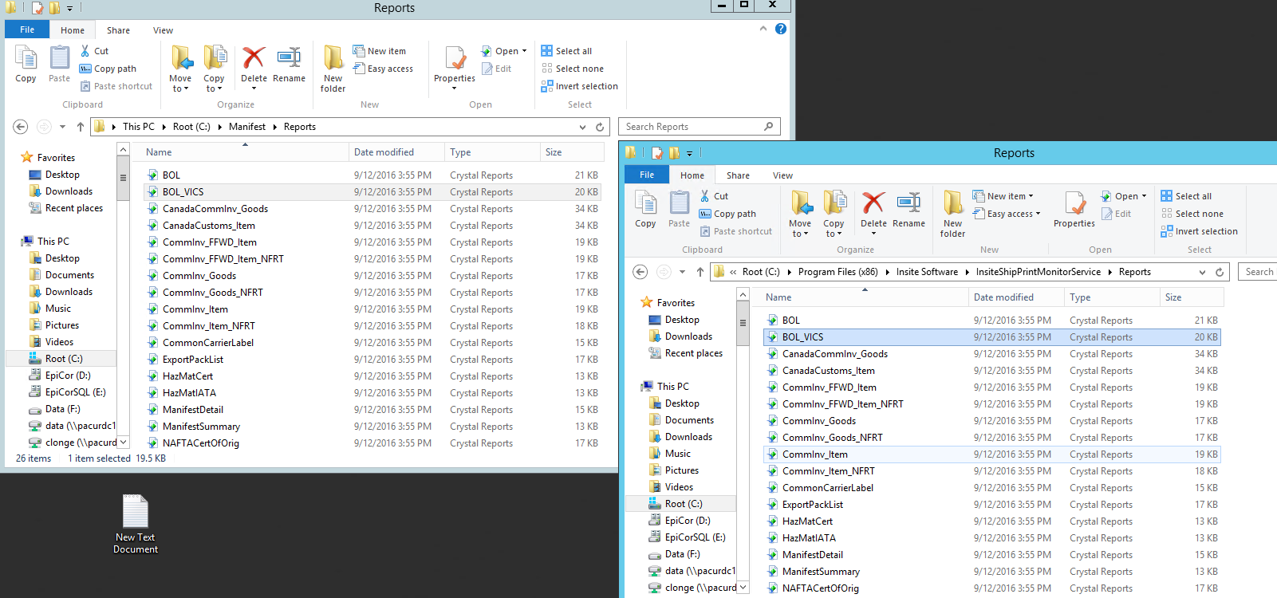Open File tab in left window
The image size is (1277, 598).
27,30
